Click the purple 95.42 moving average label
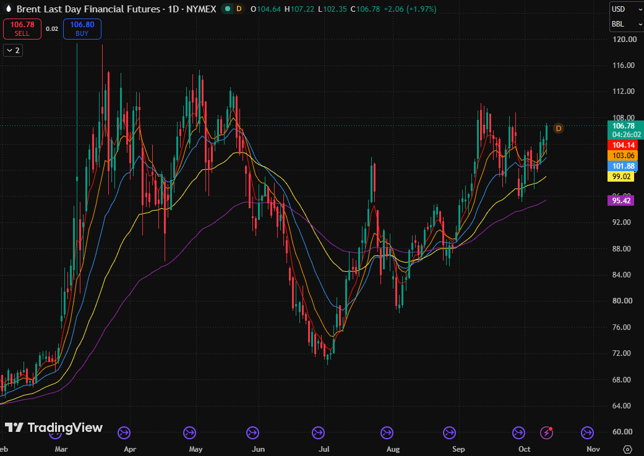Screen dimensions: 644x456 pyautogui.click(x=621, y=201)
